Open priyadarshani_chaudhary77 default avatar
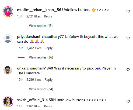 (x=8, y=38)
